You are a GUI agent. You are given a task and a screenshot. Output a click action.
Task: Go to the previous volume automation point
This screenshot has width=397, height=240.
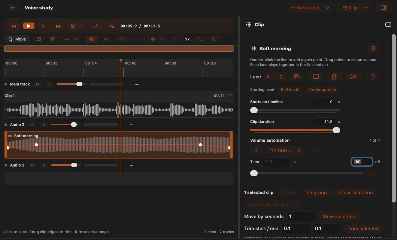pyautogui.click(x=256, y=150)
